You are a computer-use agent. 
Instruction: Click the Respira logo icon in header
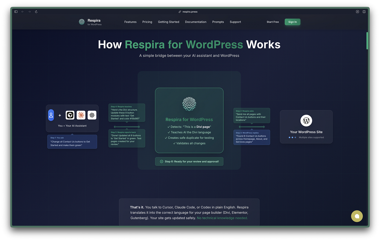click(x=82, y=22)
